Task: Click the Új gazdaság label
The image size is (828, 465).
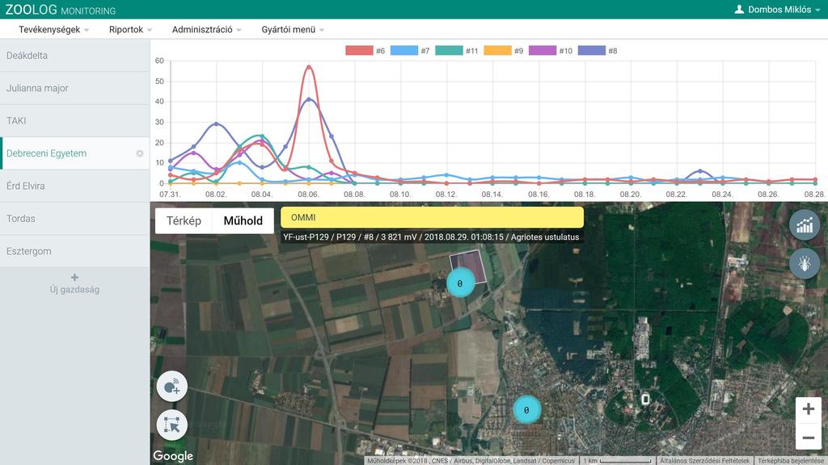Action: 74,290
